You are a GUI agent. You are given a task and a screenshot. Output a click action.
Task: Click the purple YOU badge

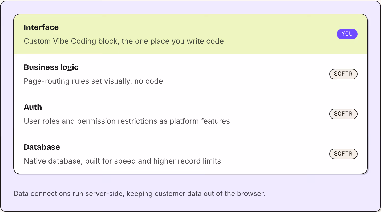[x=347, y=34]
